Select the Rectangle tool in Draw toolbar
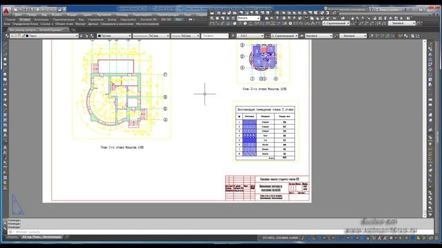 tap(5, 64)
